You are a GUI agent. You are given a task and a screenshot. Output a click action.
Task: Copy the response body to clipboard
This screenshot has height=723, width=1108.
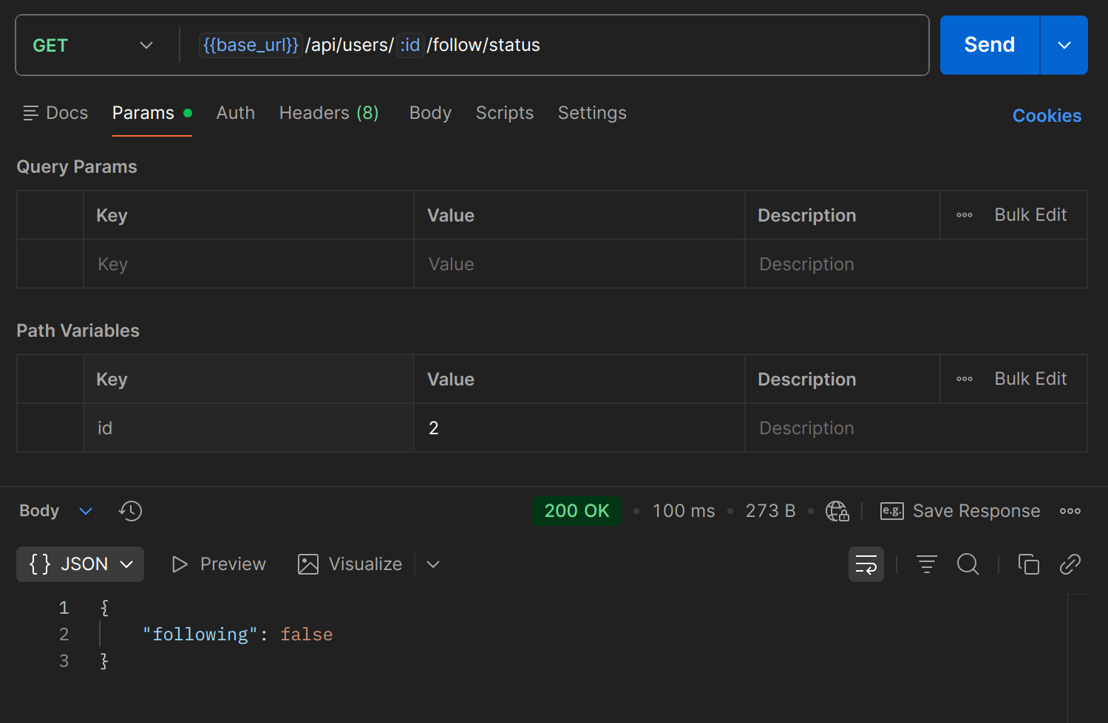[x=1028, y=564]
